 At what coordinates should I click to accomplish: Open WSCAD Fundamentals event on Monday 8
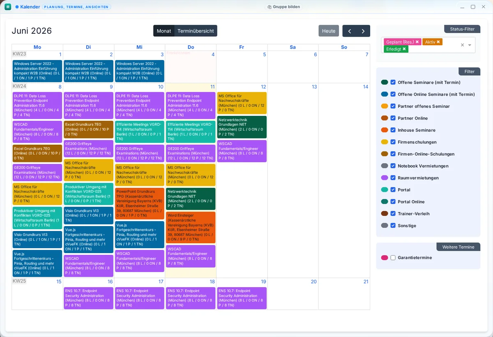tap(37, 132)
